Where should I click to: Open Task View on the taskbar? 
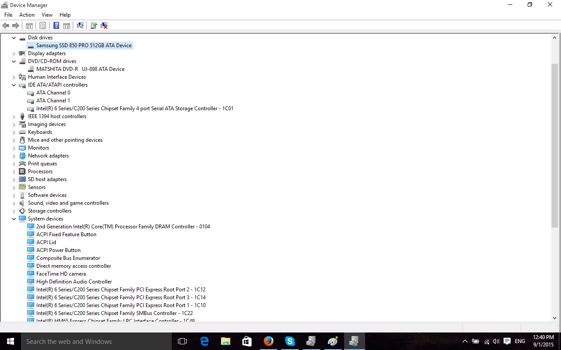click(182, 341)
